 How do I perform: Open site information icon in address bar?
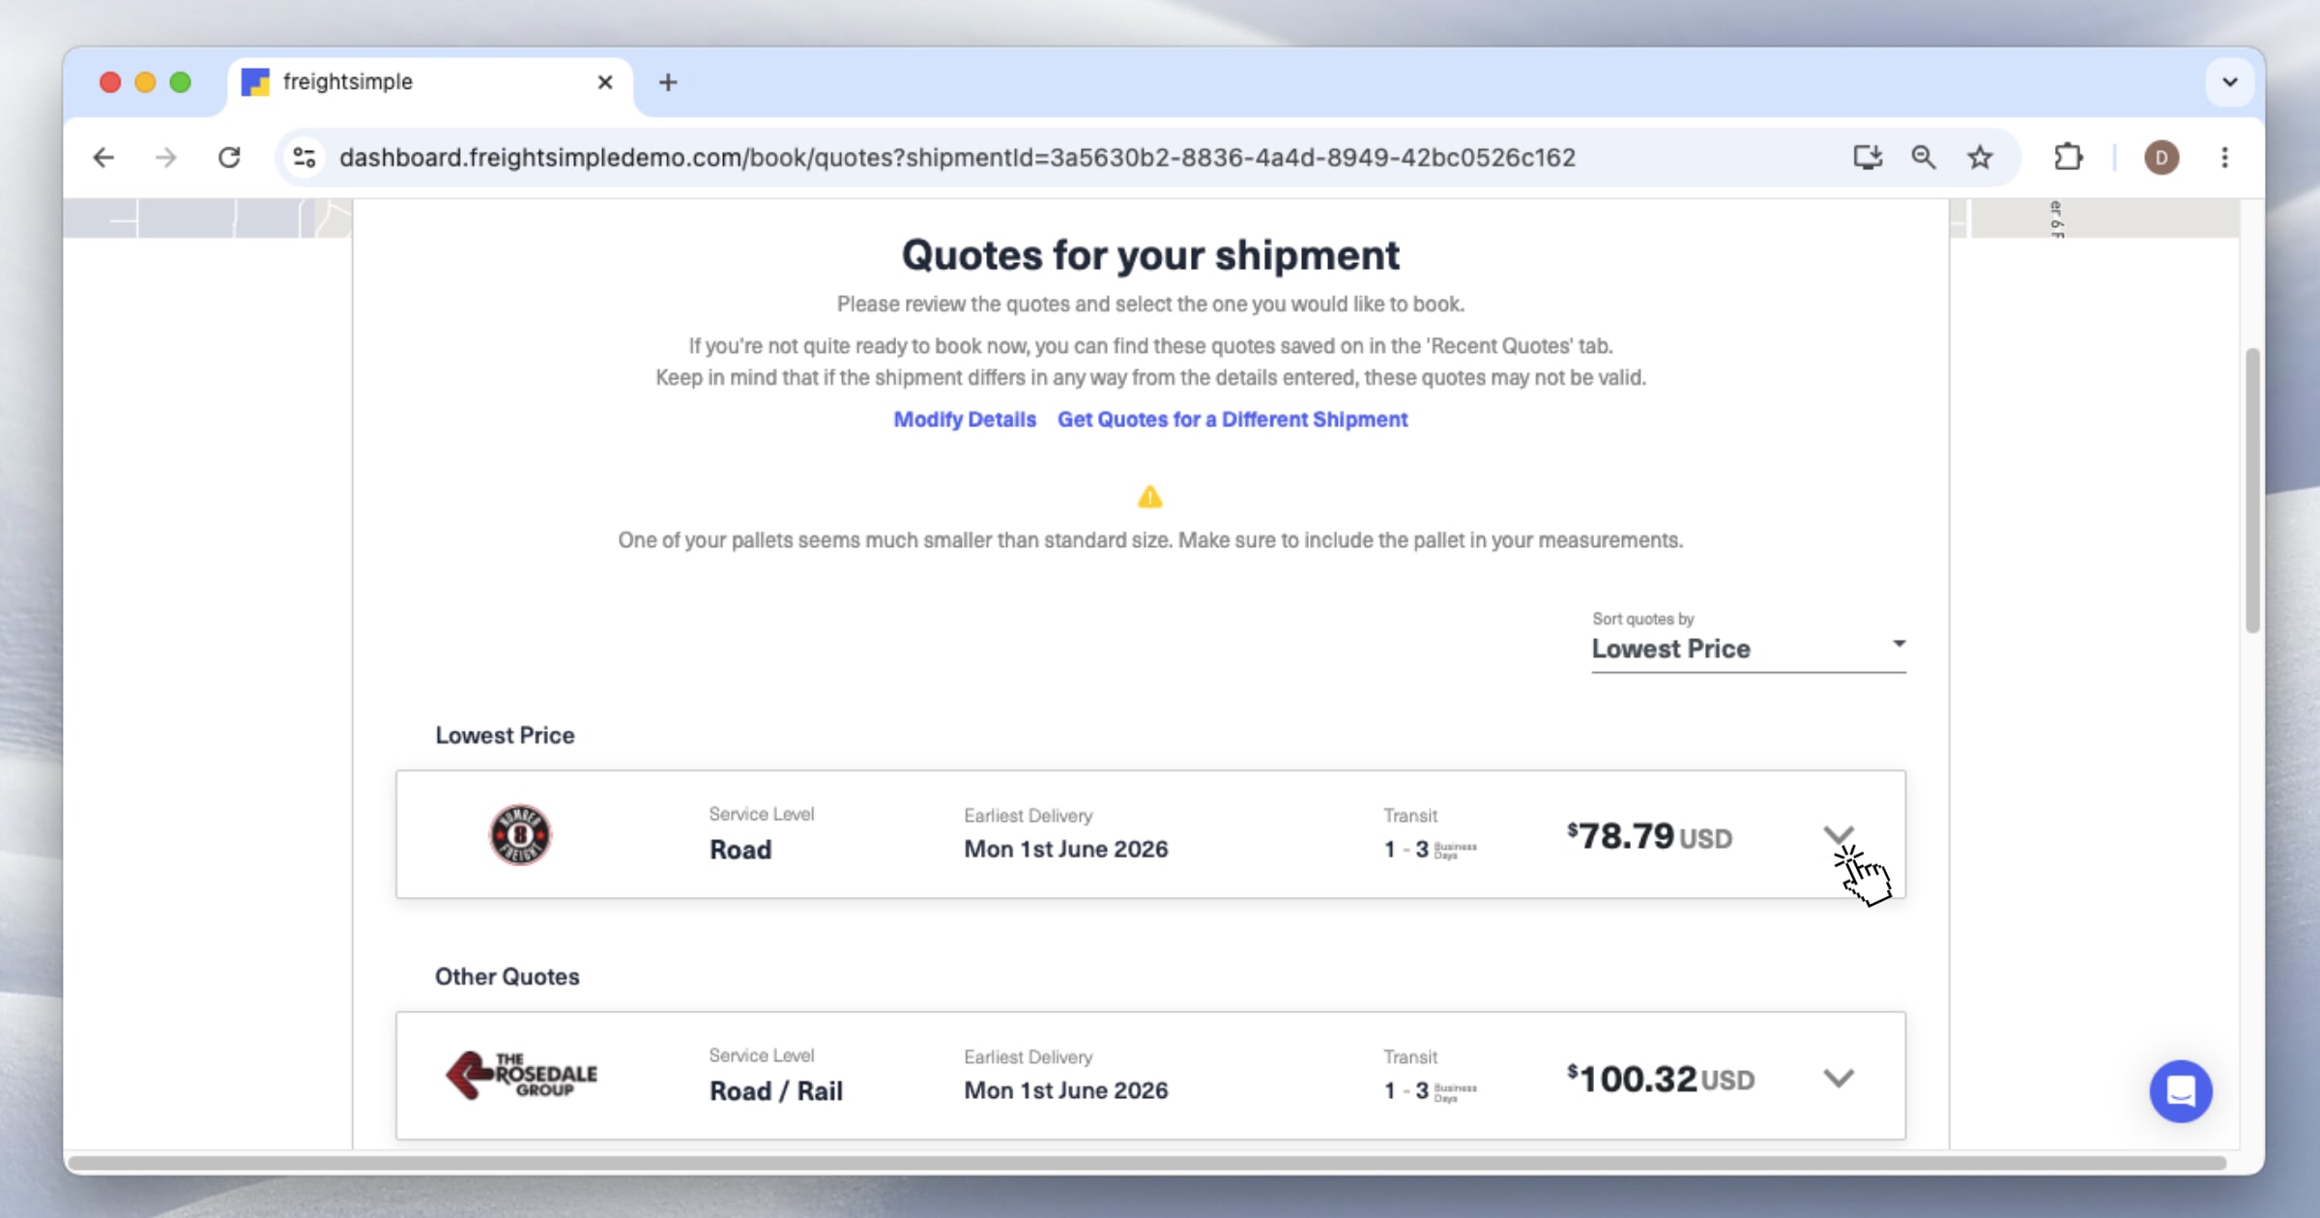[304, 158]
